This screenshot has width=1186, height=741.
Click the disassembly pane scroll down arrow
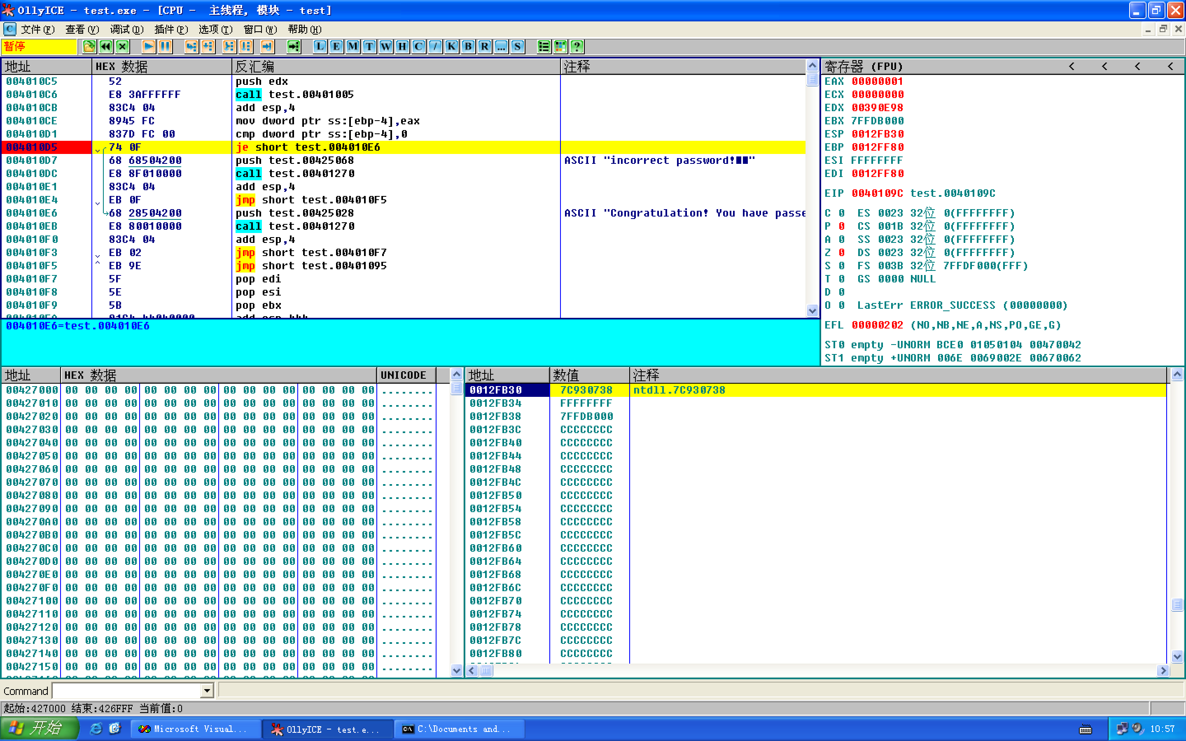(812, 311)
